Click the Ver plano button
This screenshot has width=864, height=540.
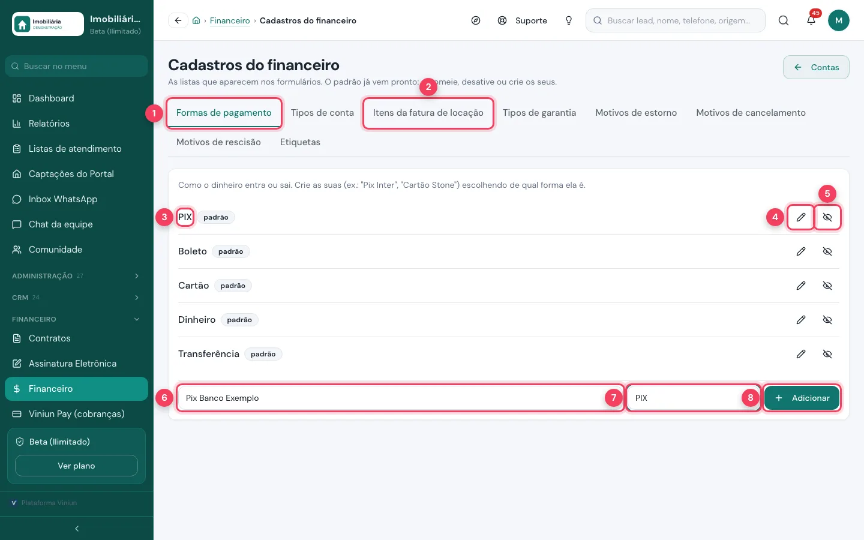click(x=76, y=466)
